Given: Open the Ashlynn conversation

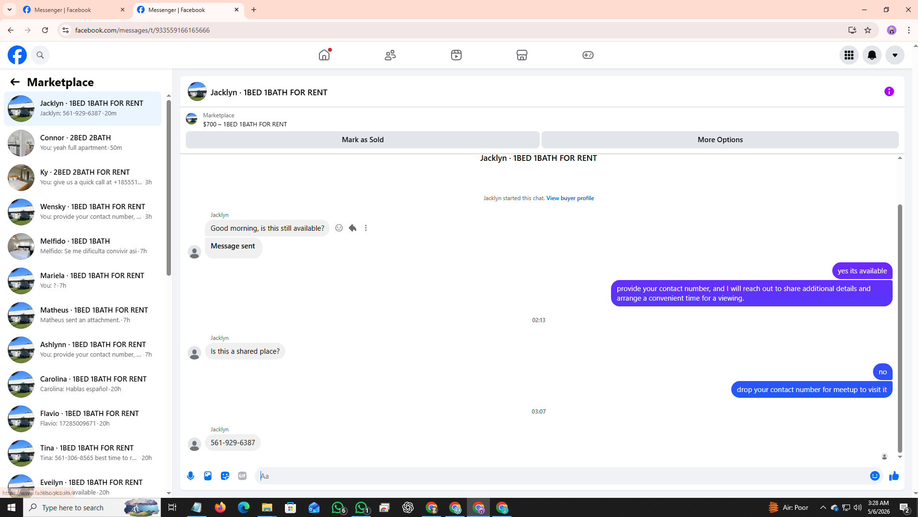Looking at the screenshot, I should click(x=82, y=350).
